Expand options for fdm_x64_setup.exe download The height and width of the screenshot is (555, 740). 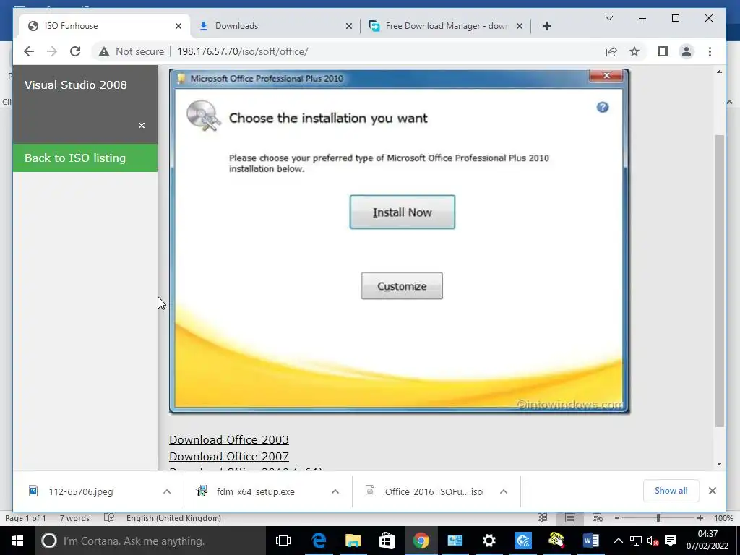pos(335,491)
